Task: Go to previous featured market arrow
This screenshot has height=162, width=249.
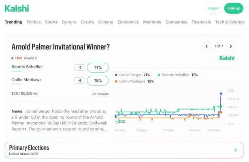Action: pos(206,47)
